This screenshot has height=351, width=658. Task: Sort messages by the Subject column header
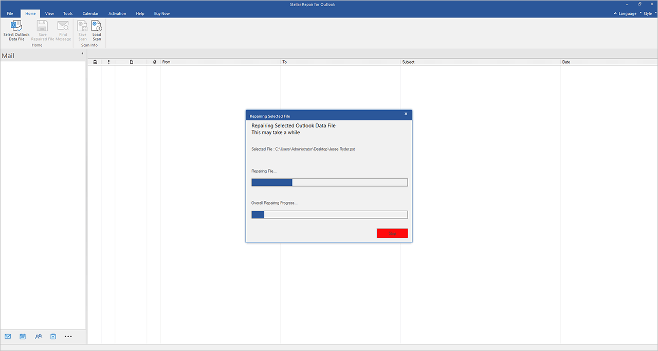[x=480, y=62]
